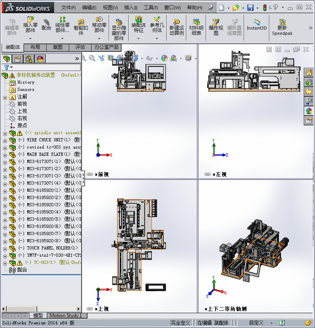The width and height of the screenshot is (315, 328).
Task: Click the Open folder icon in title bar
Action: click(236, 8)
